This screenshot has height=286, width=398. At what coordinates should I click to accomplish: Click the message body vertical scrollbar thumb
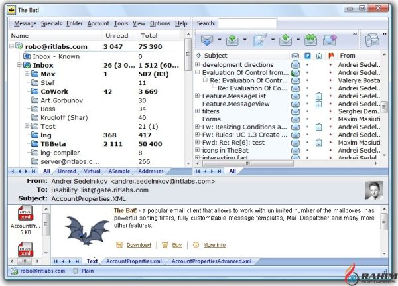pyautogui.click(x=384, y=222)
